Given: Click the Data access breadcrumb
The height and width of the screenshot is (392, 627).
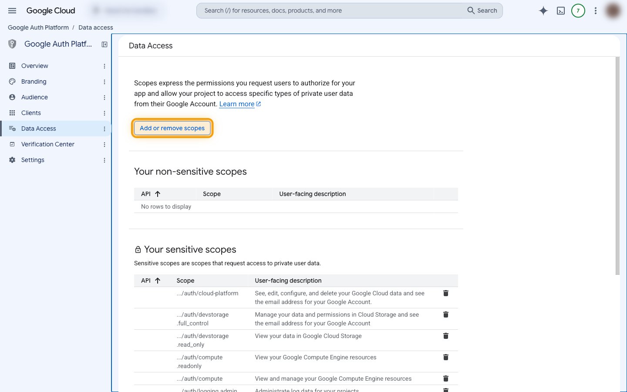Looking at the screenshot, I should tap(95, 27).
